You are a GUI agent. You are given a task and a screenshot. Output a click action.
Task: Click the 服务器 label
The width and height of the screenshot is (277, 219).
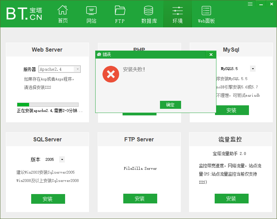point(30,69)
